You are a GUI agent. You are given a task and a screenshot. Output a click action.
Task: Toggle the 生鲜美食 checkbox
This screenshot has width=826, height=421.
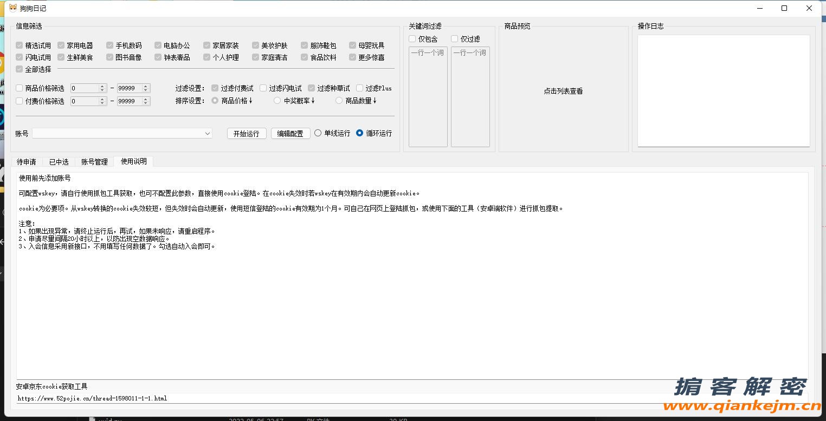[61, 57]
